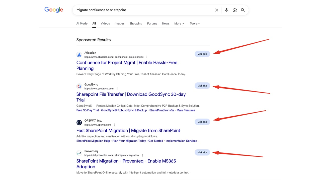Expand the More search filters dropdown

point(179,23)
